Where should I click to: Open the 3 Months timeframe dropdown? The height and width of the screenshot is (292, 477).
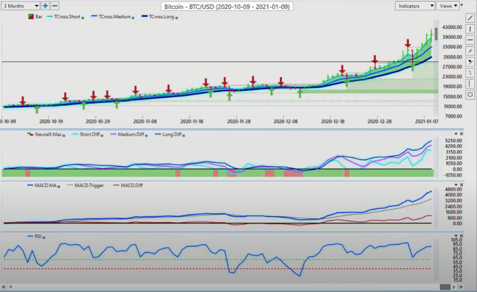(21, 6)
